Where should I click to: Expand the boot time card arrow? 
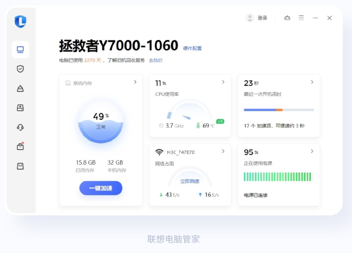(x=312, y=82)
